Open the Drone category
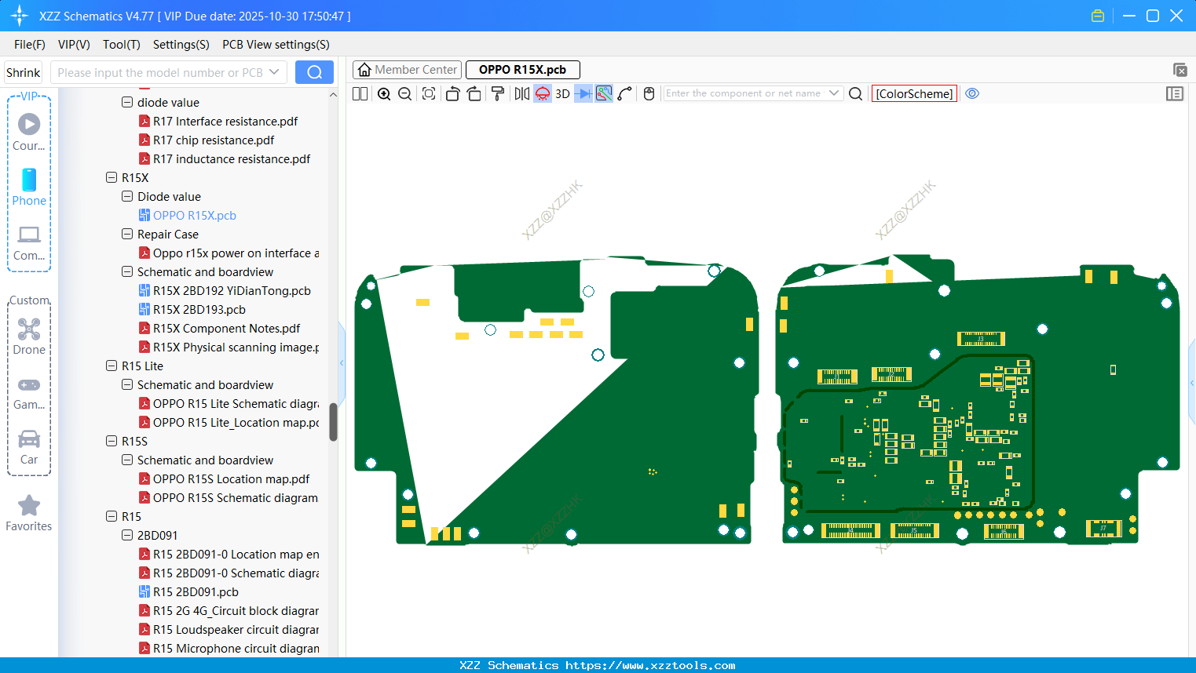This screenshot has height=673, width=1196. pos(29,336)
